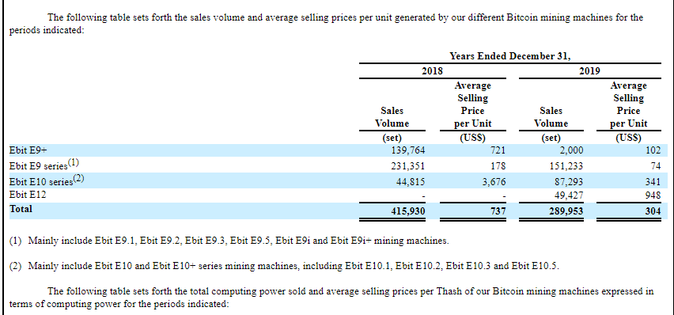Select the Ebit E9+ row label
Screen dimensions: 674x315
coord(25,150)
